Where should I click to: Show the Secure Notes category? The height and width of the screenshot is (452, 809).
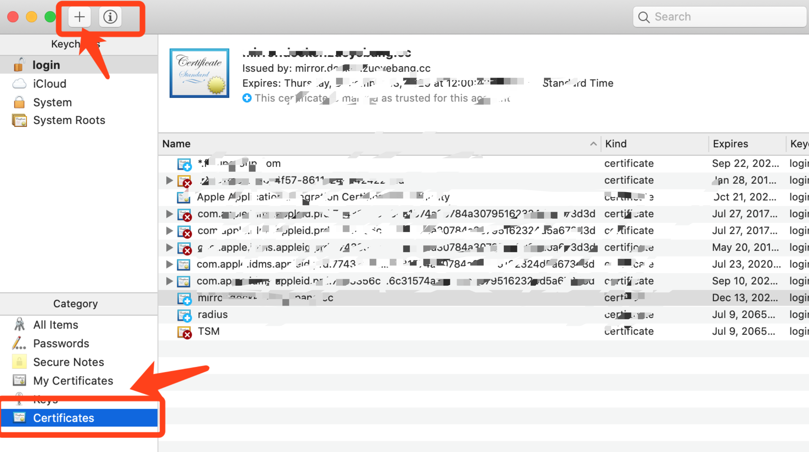[79, 362]
